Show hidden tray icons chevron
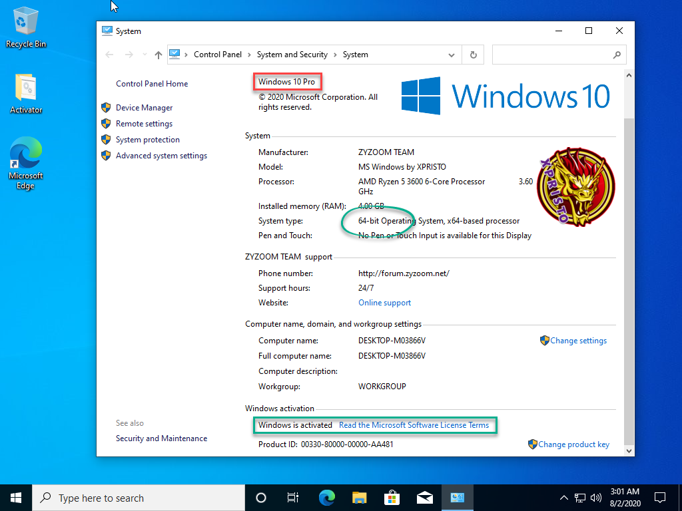Screen dimensions: 682x511 click(563, 498)
